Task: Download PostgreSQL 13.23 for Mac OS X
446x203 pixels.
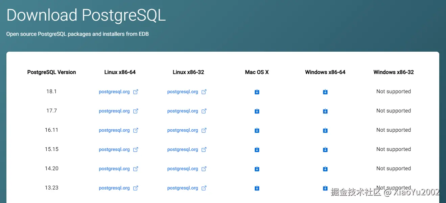Action: coord(257,188)
